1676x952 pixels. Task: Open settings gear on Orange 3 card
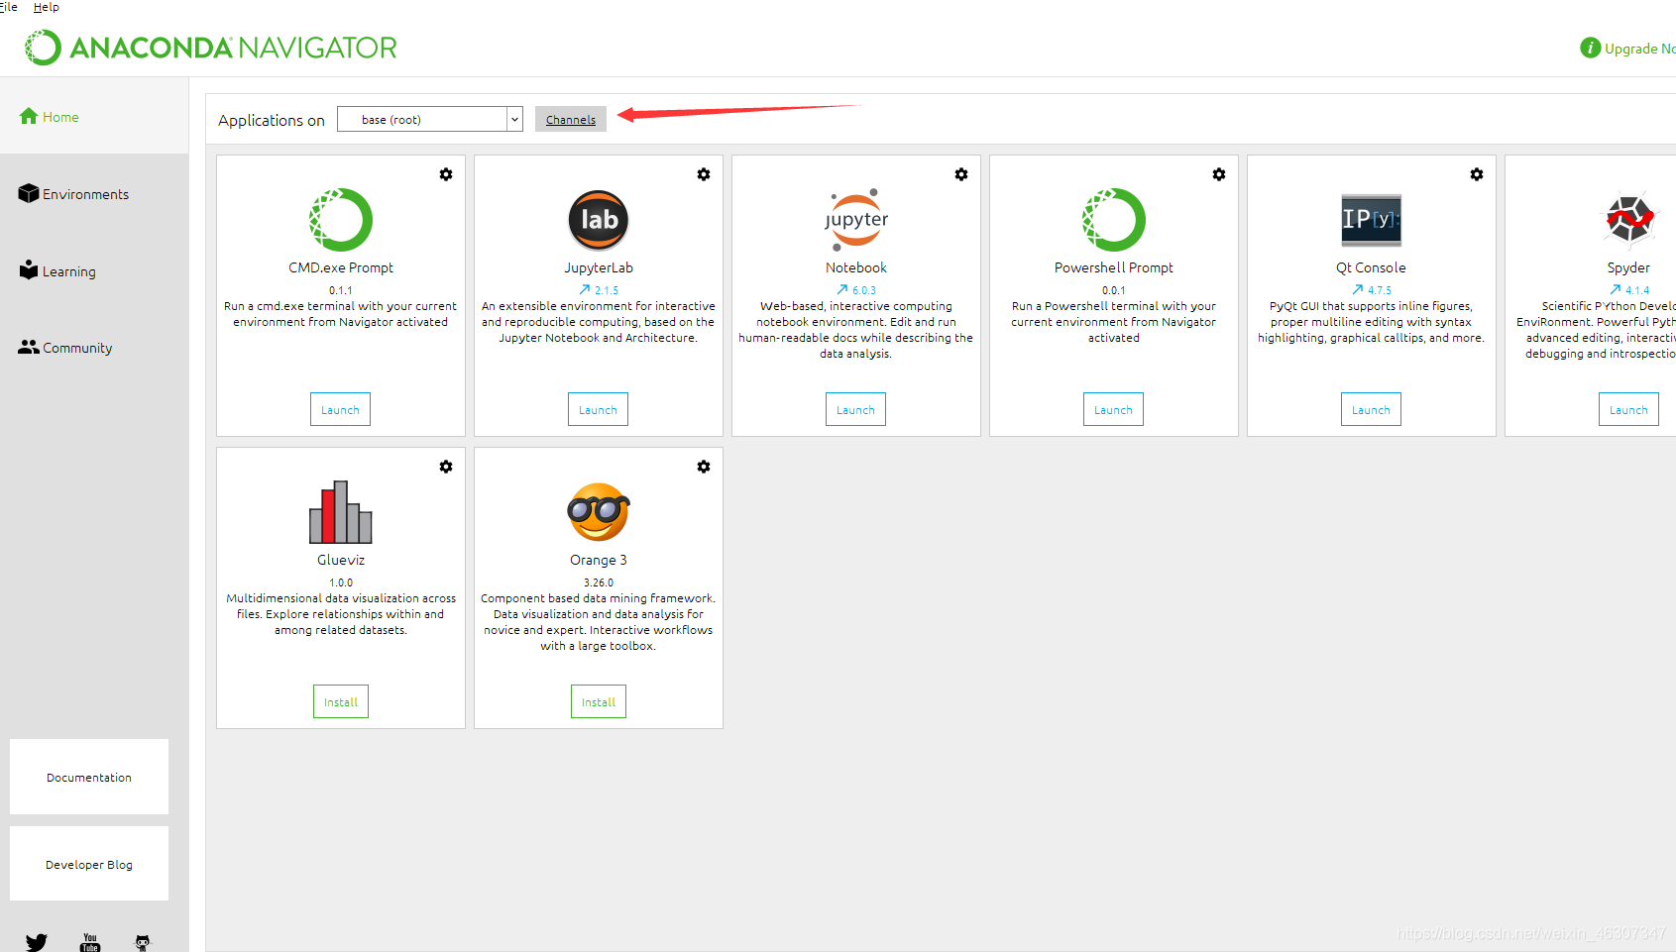[704, 467]
